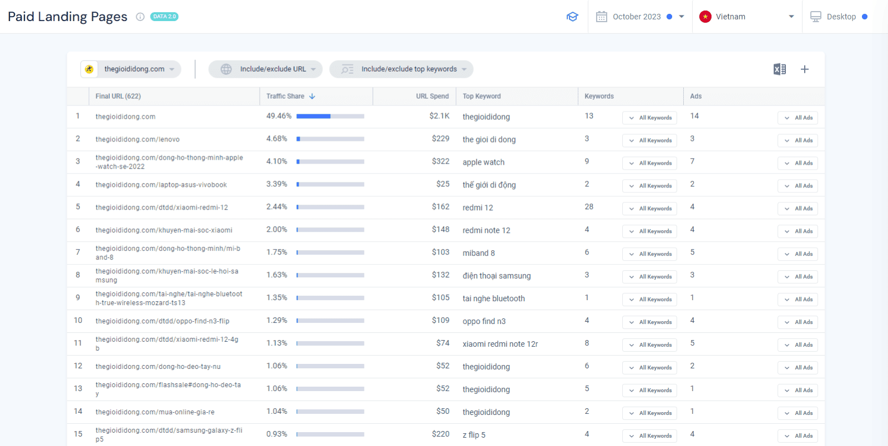Open the thegioididong.com domain dropdown
888x446 pixels.
pyautogui.click(x=131, y=69)
